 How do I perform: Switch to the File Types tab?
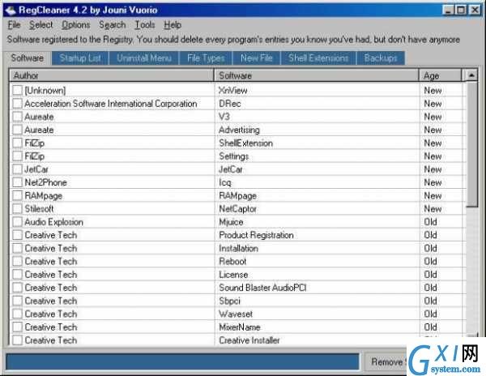tap(206, 58)
